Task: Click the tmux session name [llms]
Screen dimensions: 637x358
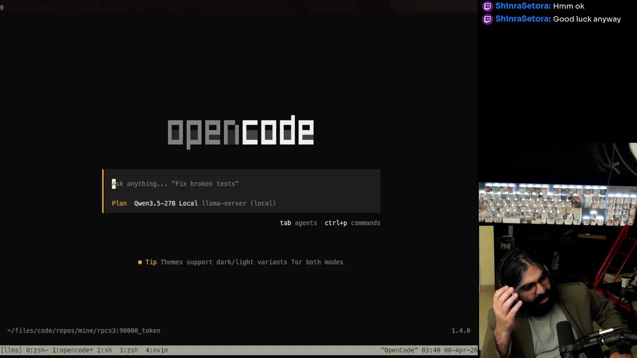Action: pos(11,350)
